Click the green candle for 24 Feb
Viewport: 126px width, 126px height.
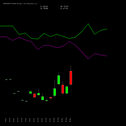tap(39, 94)
